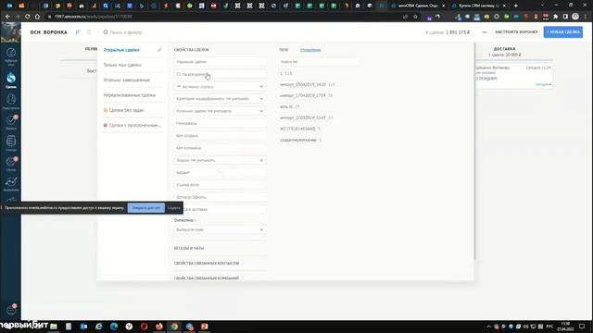The width and height of the screenshot is (593, 333).
Task: Open Chrome from the Windows taskbar
Action: 174,327
